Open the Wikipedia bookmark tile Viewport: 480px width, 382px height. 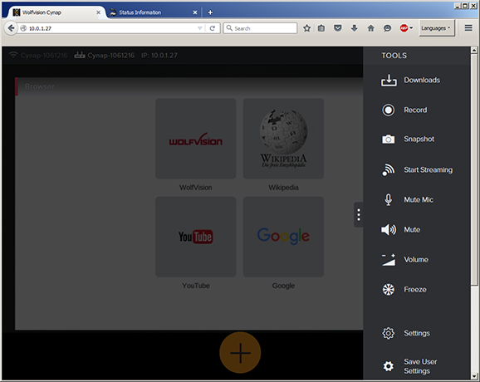coord(283,139)
